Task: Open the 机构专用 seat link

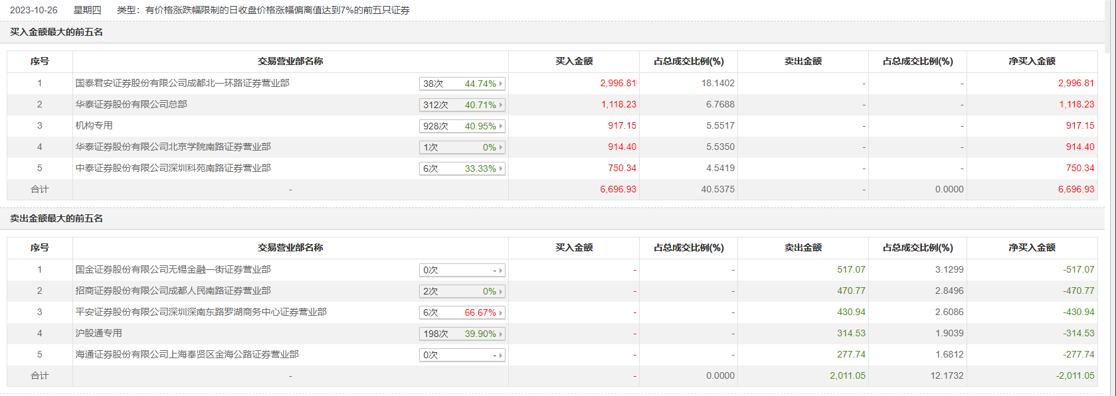Action: 94,125
